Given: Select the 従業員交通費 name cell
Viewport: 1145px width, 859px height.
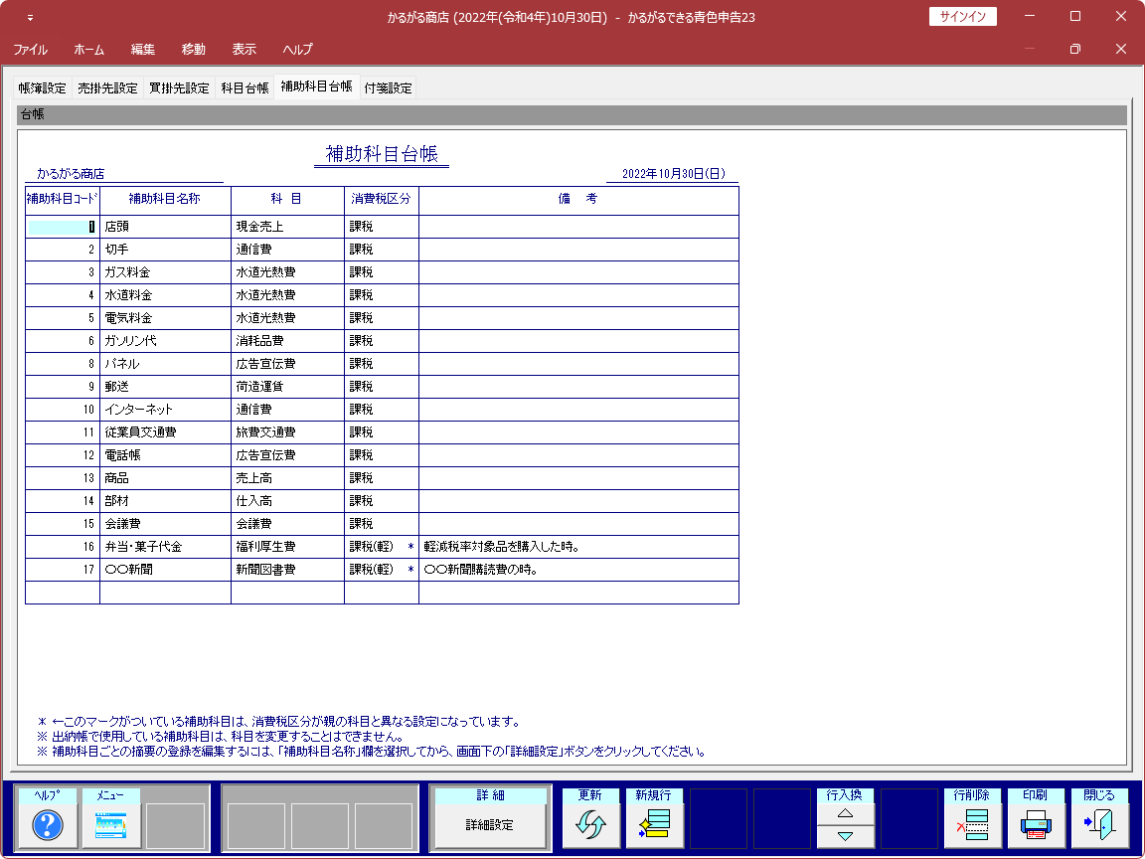Looking at the screenshot, I should point(165,431).
